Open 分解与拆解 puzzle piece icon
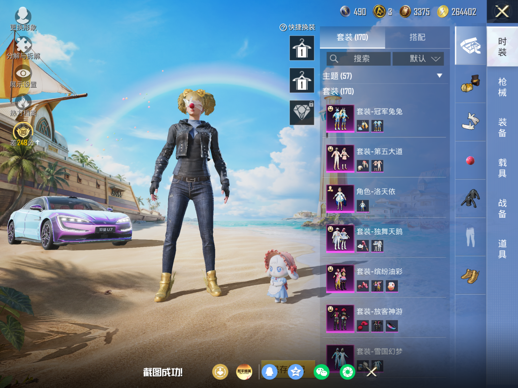This screenshot has width=518, height=388. pyautogui.click(x=23, y=44)
